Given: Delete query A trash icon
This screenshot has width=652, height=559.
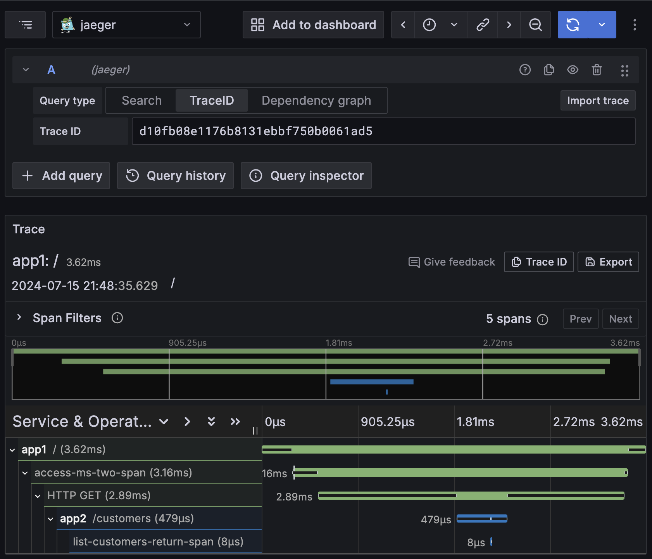Looking at the screenshot, I should point(597,70).
